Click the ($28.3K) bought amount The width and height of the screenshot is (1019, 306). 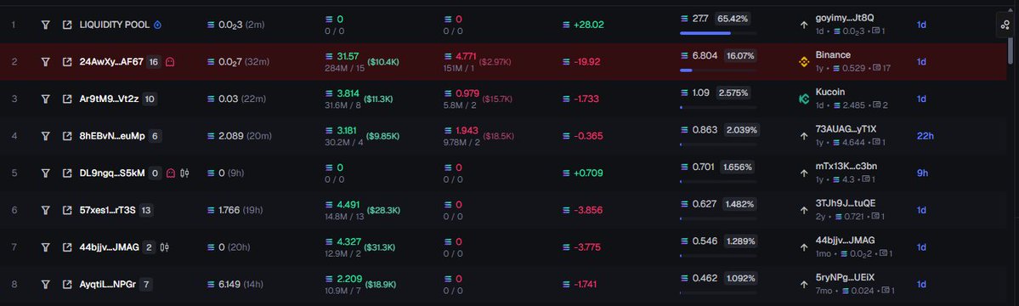tap(386, 210)
